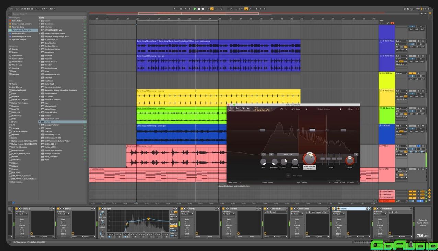Open the Saturn 2 Help menu
The image size is (438, 251).
pyautogui.click(x=350, y=109)
